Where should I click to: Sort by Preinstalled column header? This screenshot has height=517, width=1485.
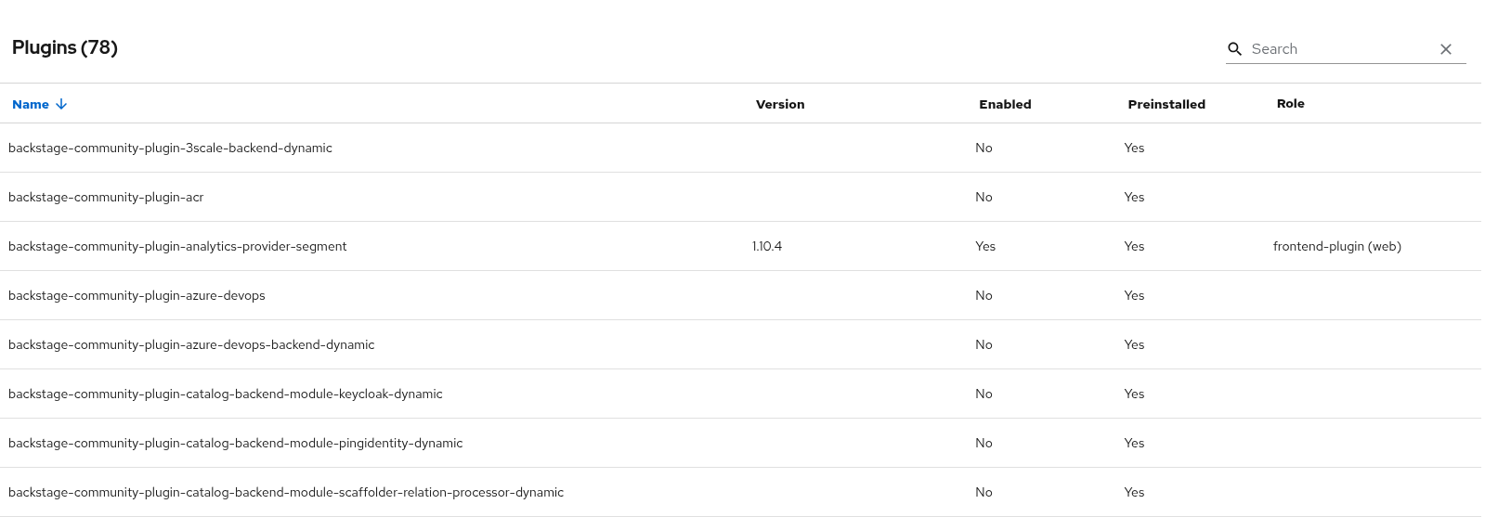click(x=1166, y=104)
